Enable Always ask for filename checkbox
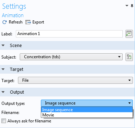Screen dimensions: 135x128 click(x=4, y=121)
